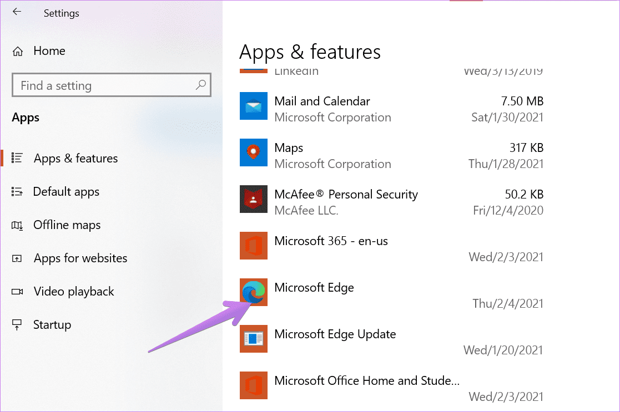Click the Startup icon
Screen dimensions: 620x412
tap(17, 325)
